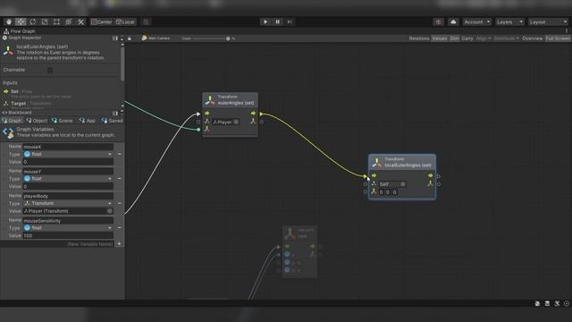Toggle Values display in graph toolbar
This screenshot has width=572, height=322.
point(439,38)
